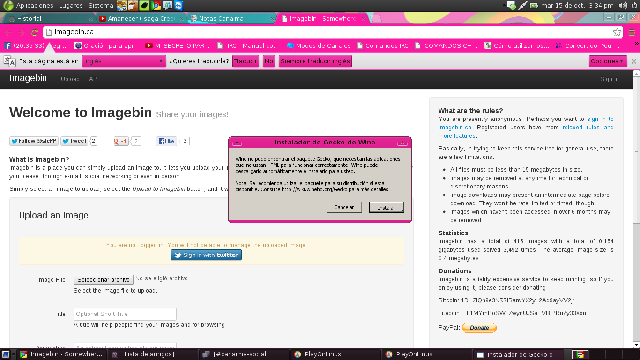Open the 'Comandos IRC' bookmark
Viewport: 640px width, 360px height.
383,45
